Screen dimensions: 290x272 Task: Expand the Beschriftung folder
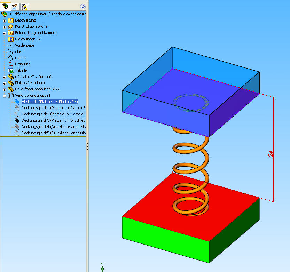4,21
